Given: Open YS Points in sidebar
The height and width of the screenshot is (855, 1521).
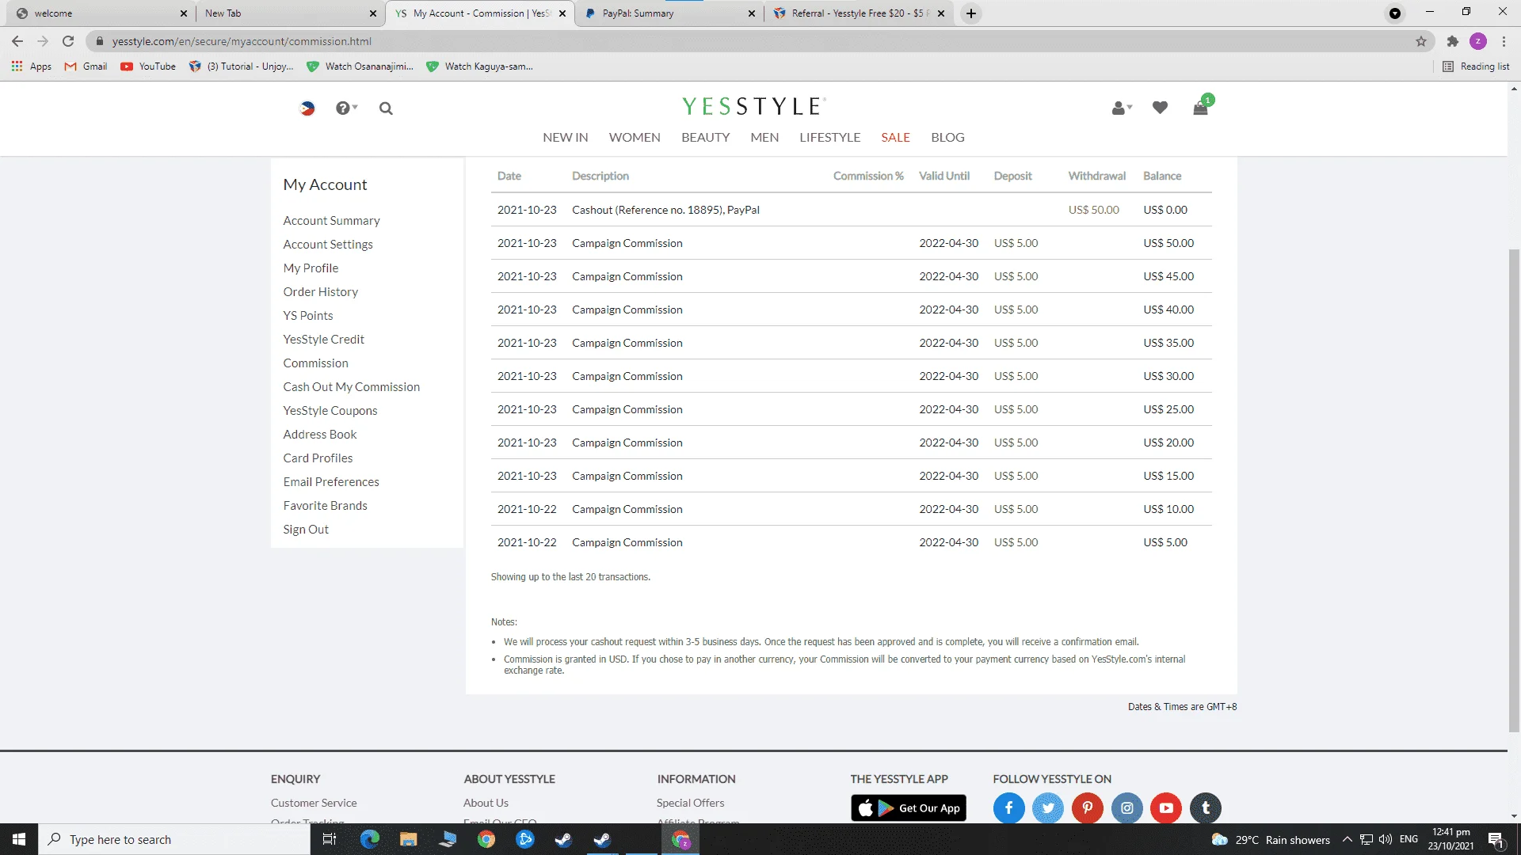Looking at the screenshot, I should pos(308,316).
